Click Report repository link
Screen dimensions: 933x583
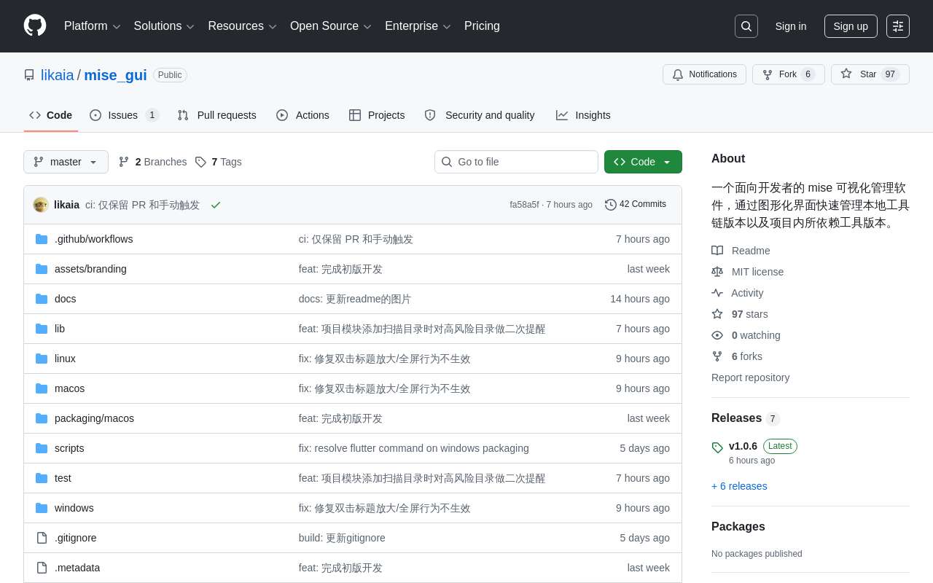pos(750,377)
